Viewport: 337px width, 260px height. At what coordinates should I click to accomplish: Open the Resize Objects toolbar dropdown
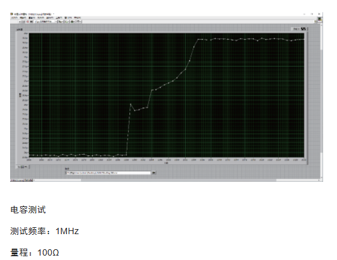[73, 21]
